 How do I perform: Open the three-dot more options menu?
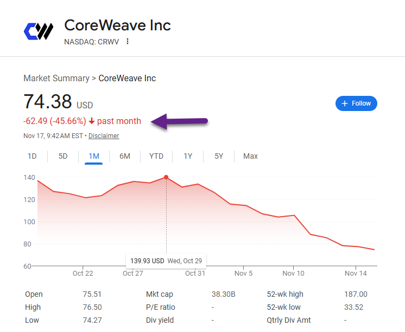click(128, 41)
